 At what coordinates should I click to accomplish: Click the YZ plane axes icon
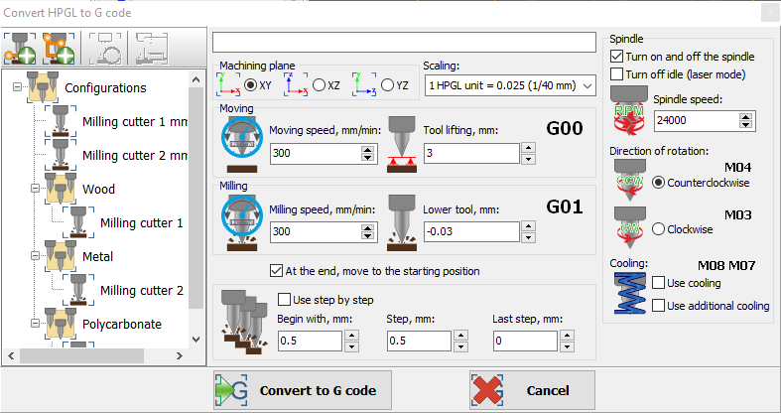[x=364, y=84]
